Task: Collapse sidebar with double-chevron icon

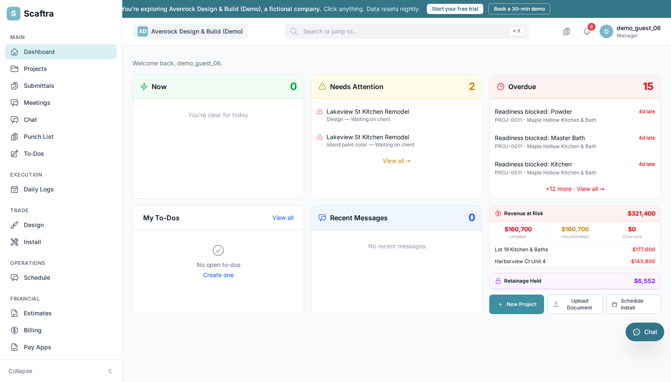Action: pos(110,371)
